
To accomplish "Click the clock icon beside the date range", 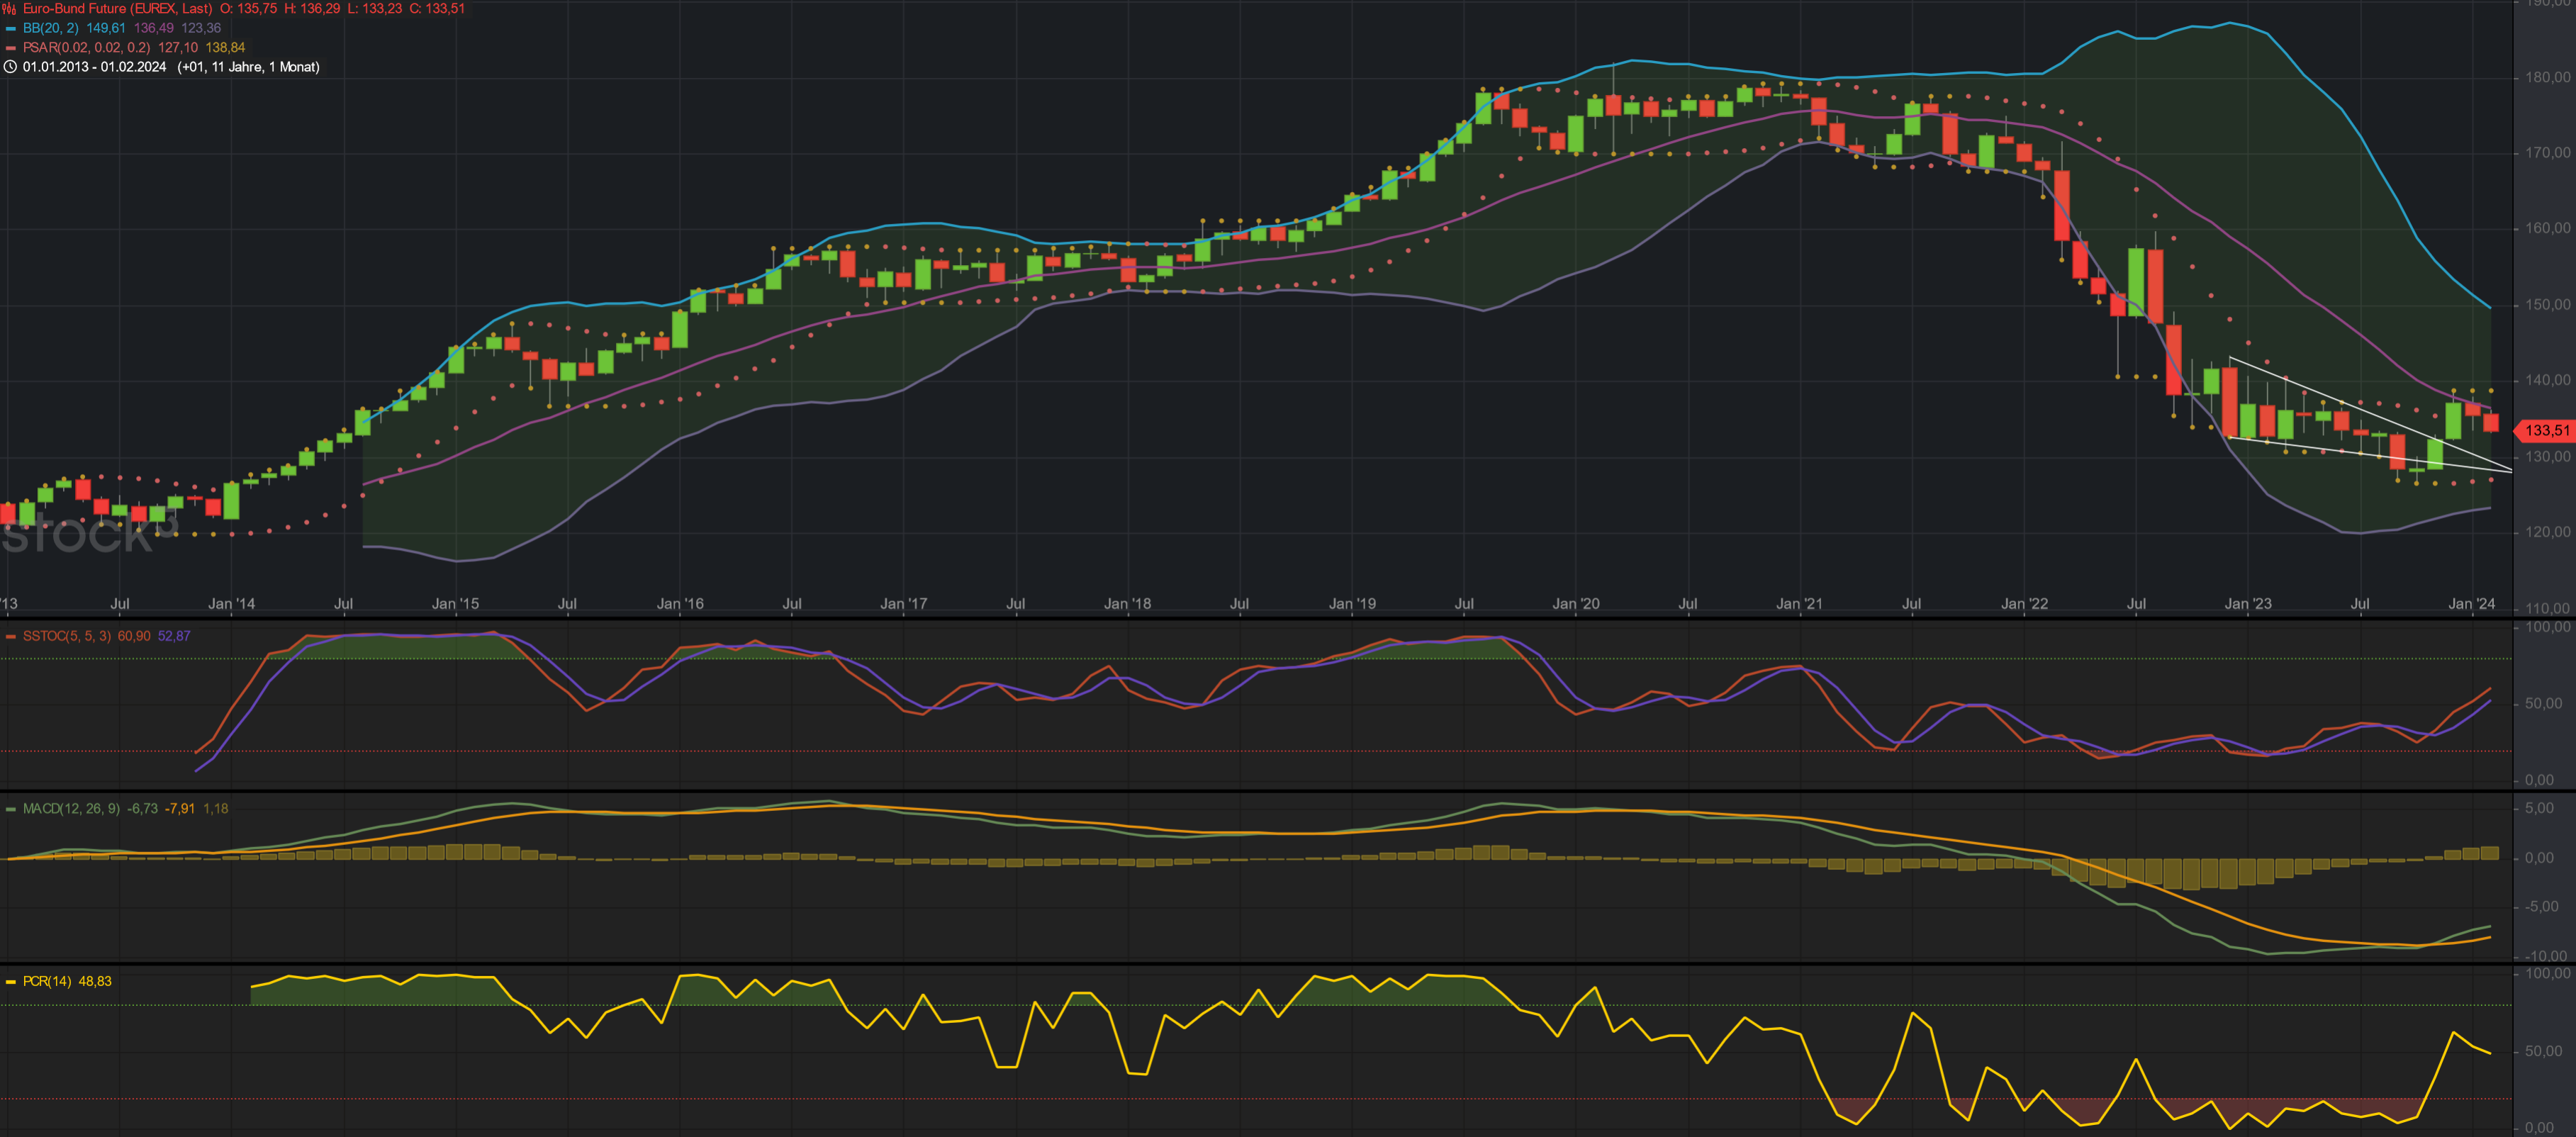I will click(10, 67).
